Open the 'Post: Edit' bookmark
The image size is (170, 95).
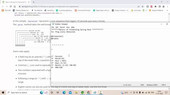click(x=6, y=10)
